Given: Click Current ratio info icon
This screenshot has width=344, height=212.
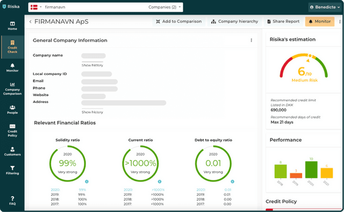Looking at the screenshot, I should click(160, 181).
